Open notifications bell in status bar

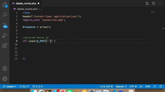(x=161, y=86)
